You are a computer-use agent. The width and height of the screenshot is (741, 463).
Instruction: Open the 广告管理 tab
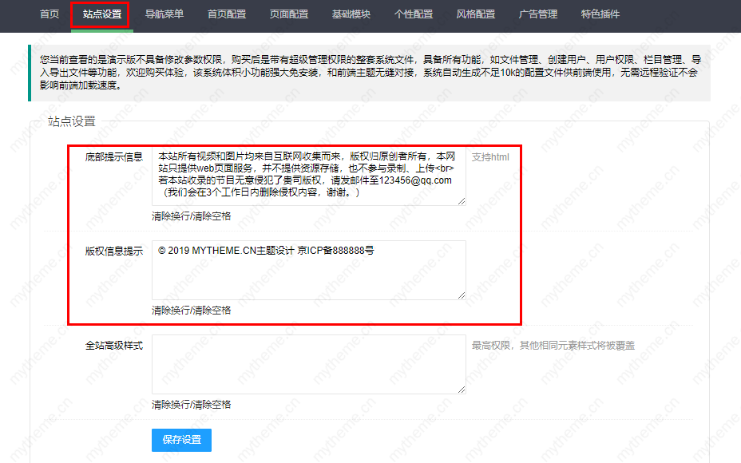(x=538, y=14)
